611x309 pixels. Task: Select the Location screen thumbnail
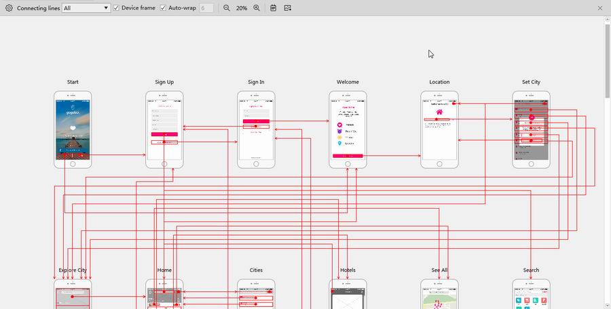pos(439,129)
